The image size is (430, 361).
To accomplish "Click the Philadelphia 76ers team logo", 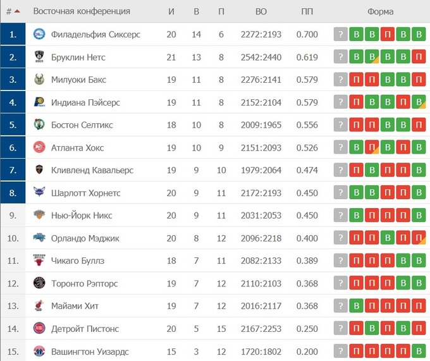I will [39, 35].
